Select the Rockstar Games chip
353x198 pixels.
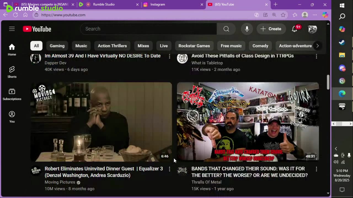[194, 46]
